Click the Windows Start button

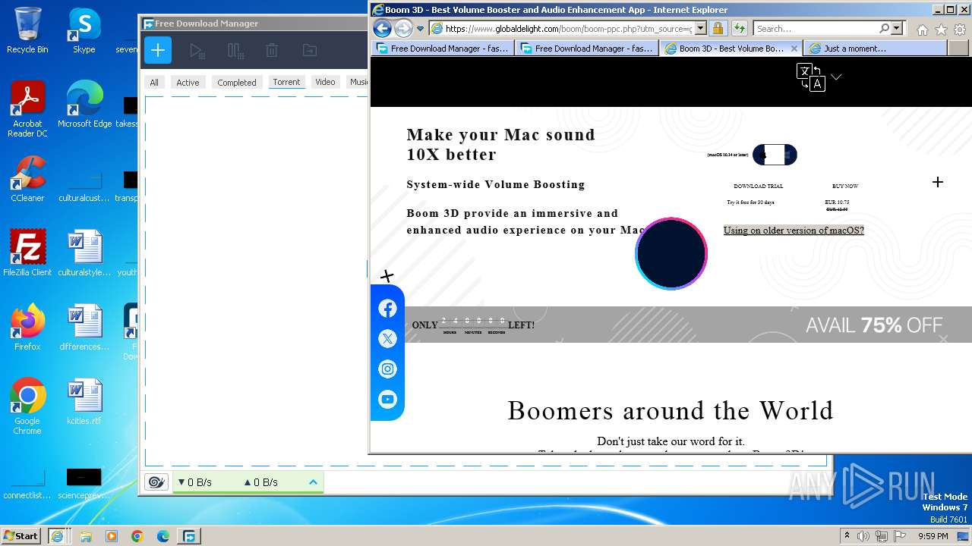coord(21,535)
